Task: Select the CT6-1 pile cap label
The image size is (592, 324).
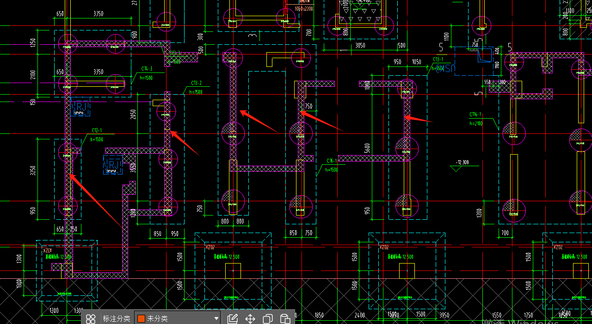Action: point(332,161)
